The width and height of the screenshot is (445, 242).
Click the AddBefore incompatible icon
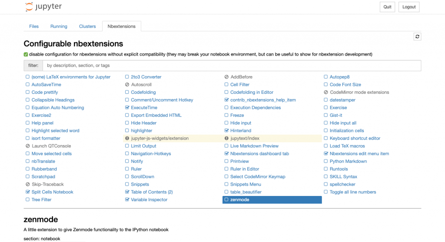click(226, 77)
